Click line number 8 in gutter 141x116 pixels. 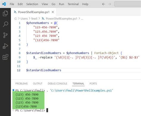(20, 53)
